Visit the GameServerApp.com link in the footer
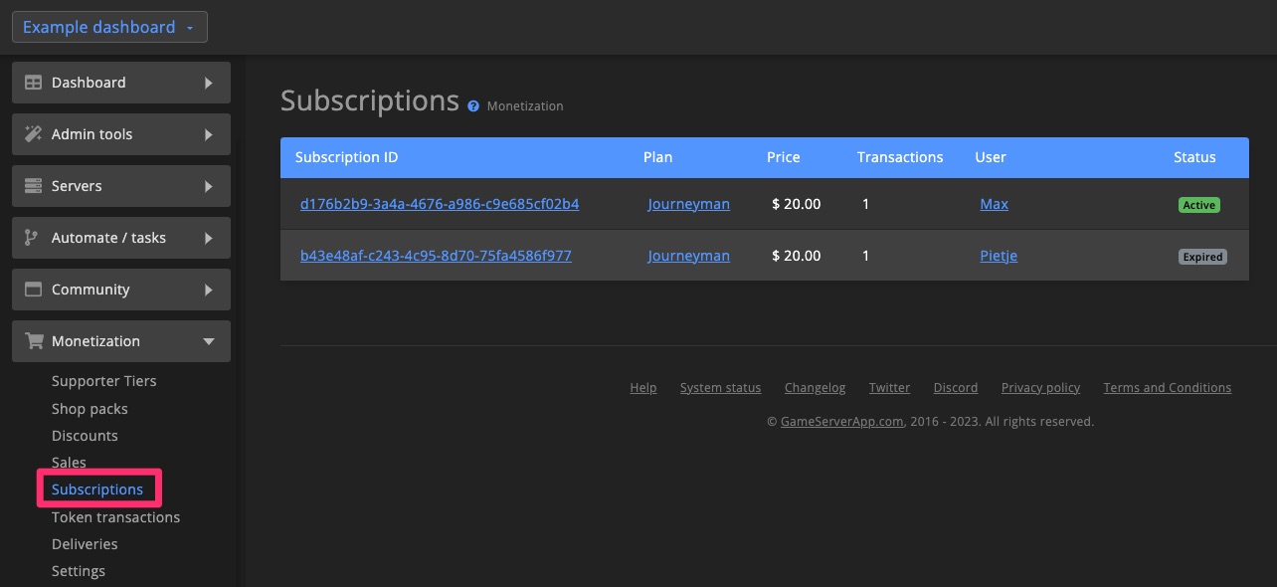The image size is (1277, 587). [841, 421]
